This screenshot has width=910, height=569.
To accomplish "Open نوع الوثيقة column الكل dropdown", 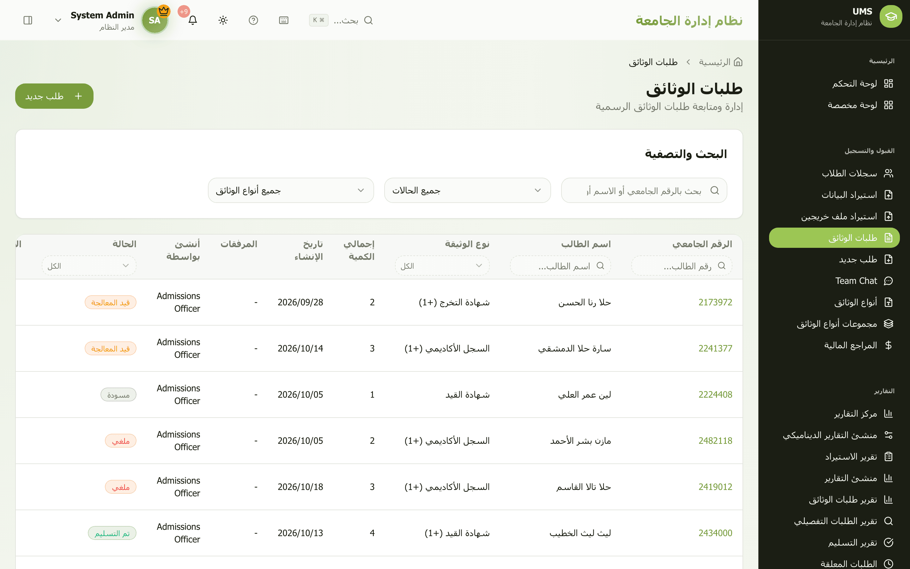I will pos(442,266).
